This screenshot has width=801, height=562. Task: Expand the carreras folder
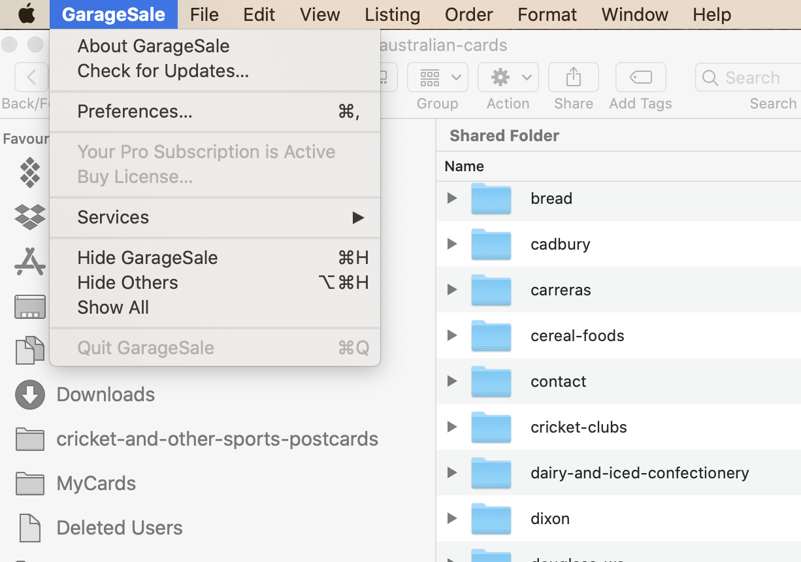tap(451, 289)
